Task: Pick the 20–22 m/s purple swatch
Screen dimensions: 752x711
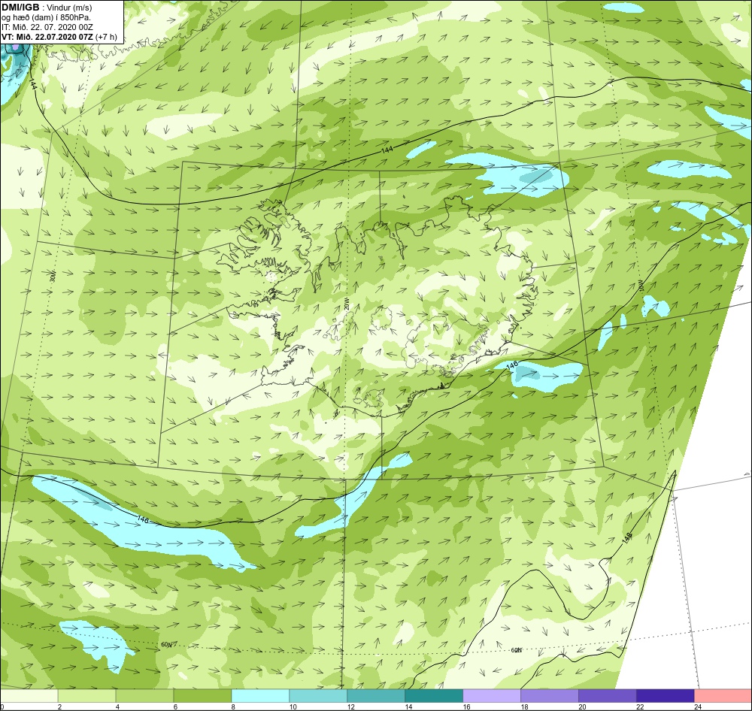Action: click(607, 696)
